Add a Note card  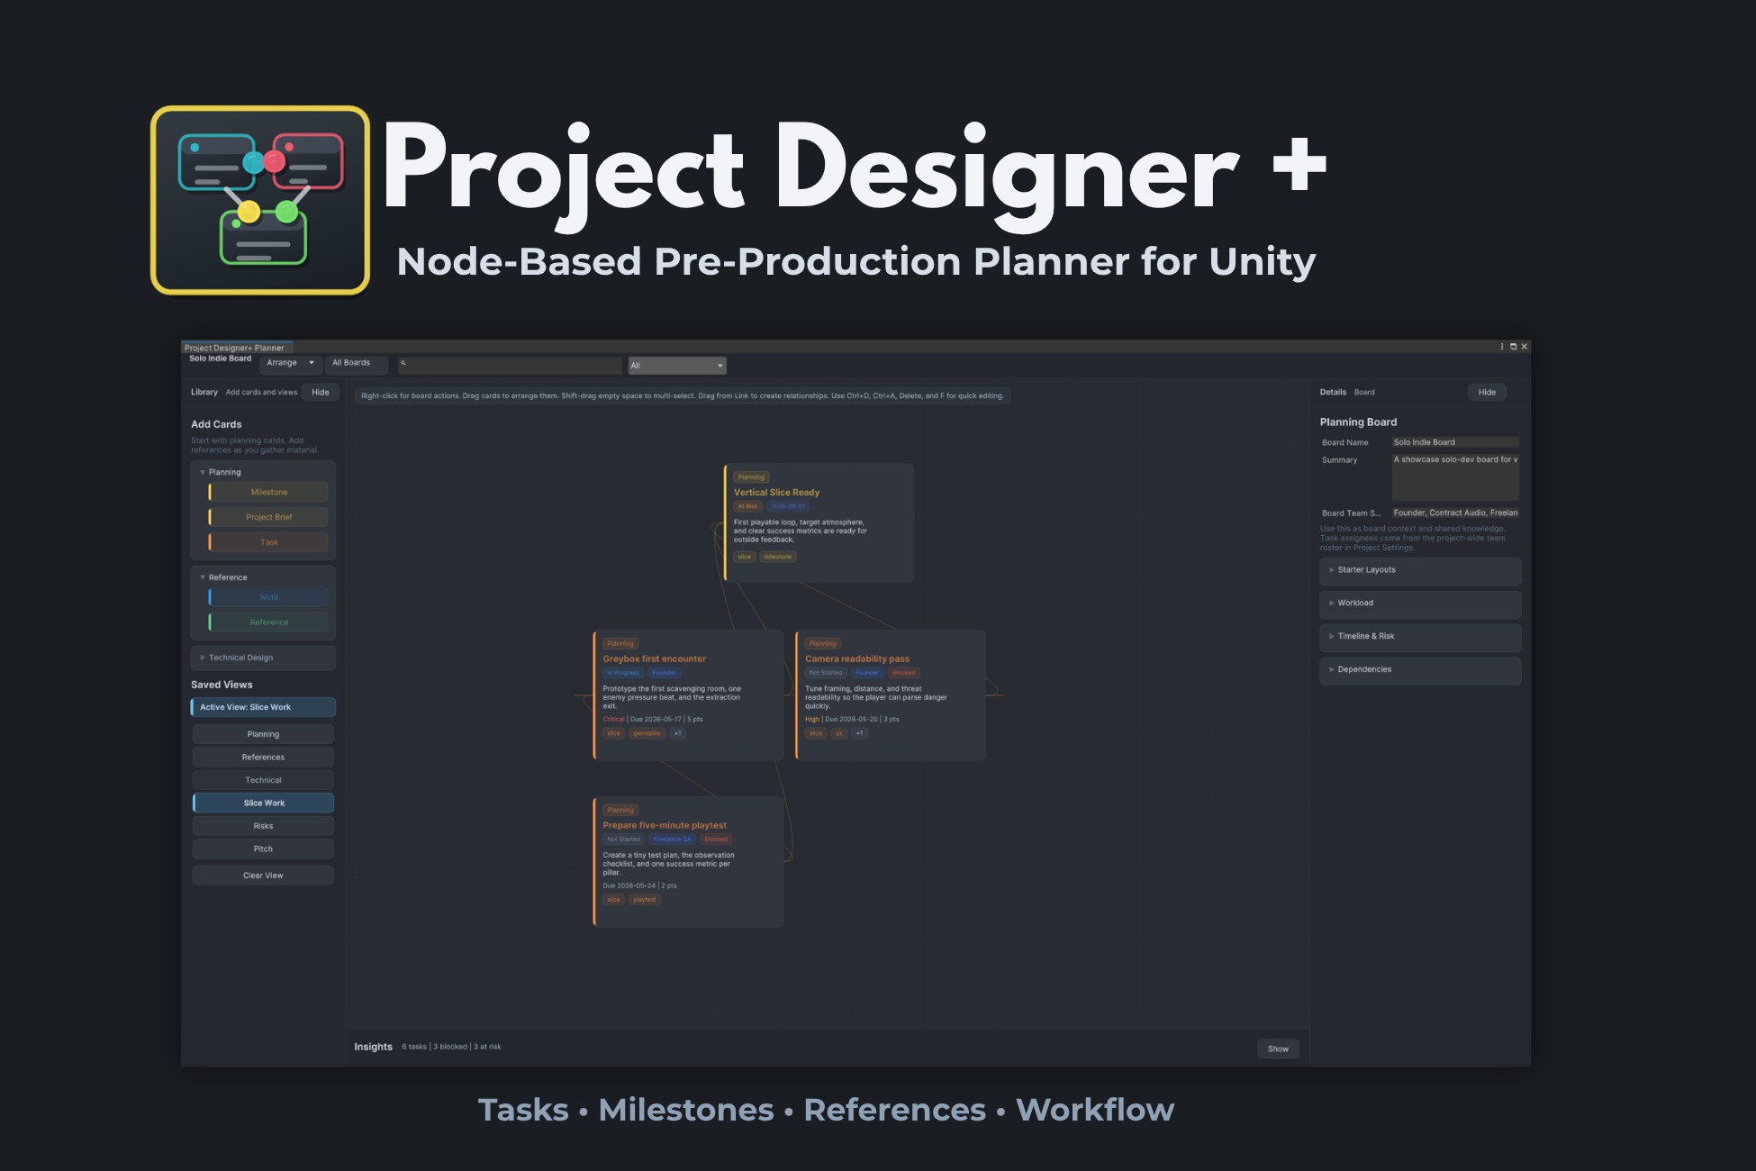point(268,598)
